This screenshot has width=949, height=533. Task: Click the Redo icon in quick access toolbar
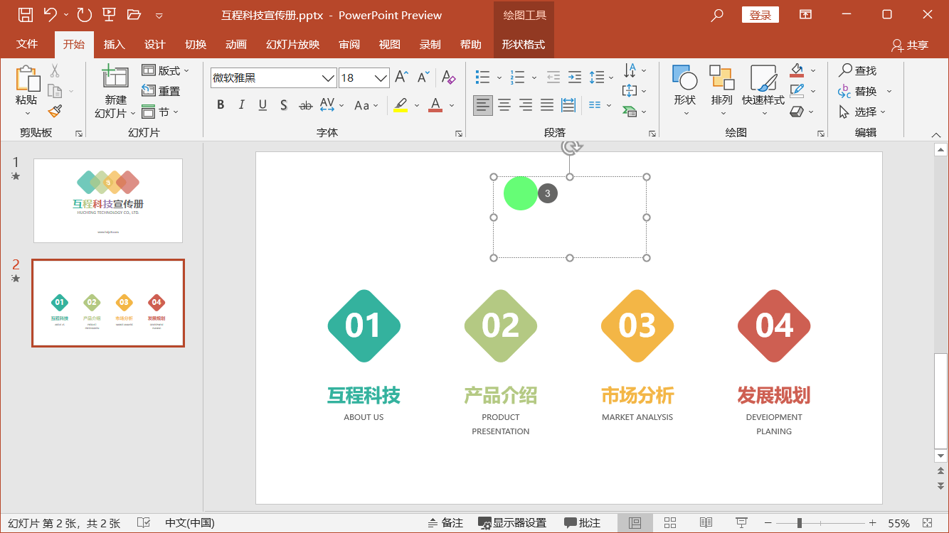coord(84,14)
